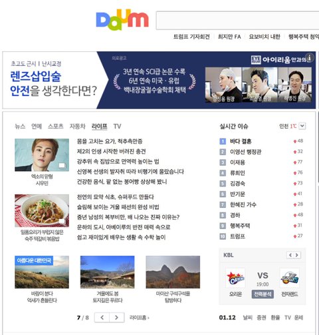Click the 트럼프 기자회견 suggested search

click(x=191, y=37)
